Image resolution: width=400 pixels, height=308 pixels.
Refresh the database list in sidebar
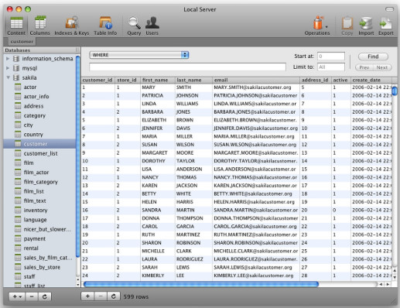click(45, 296)
